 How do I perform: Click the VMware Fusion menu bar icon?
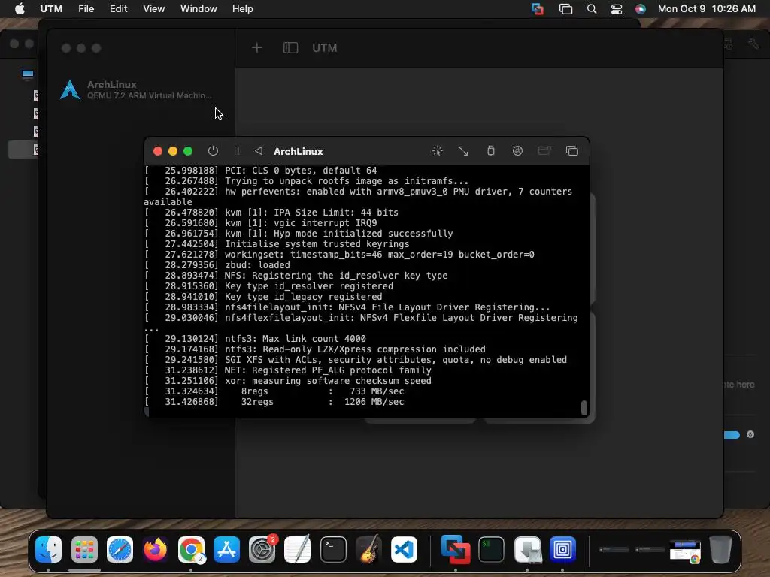pyautogui.click(x=538, y=9)
